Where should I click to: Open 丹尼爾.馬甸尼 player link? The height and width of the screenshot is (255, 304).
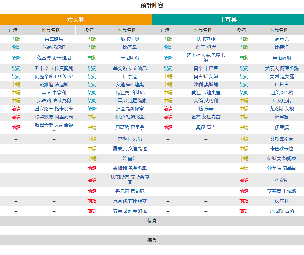130,191
